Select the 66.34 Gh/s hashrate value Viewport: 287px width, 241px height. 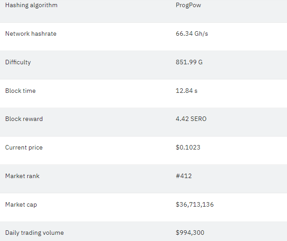tap(192, 34)
